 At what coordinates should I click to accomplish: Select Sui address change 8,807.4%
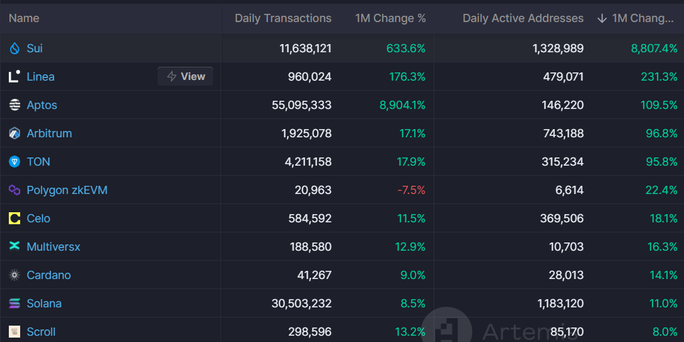pos(654,48)
